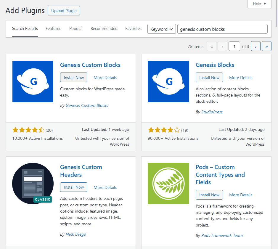View More Details for Genesis Custom Headers

pyautogui.click(x=105, y=187)
